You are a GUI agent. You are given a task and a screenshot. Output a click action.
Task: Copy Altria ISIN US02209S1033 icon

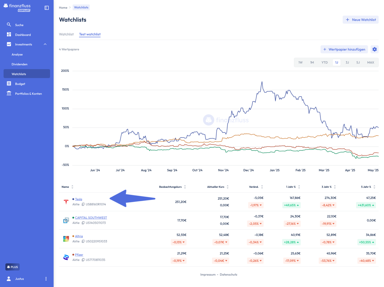tap(83, 241)
